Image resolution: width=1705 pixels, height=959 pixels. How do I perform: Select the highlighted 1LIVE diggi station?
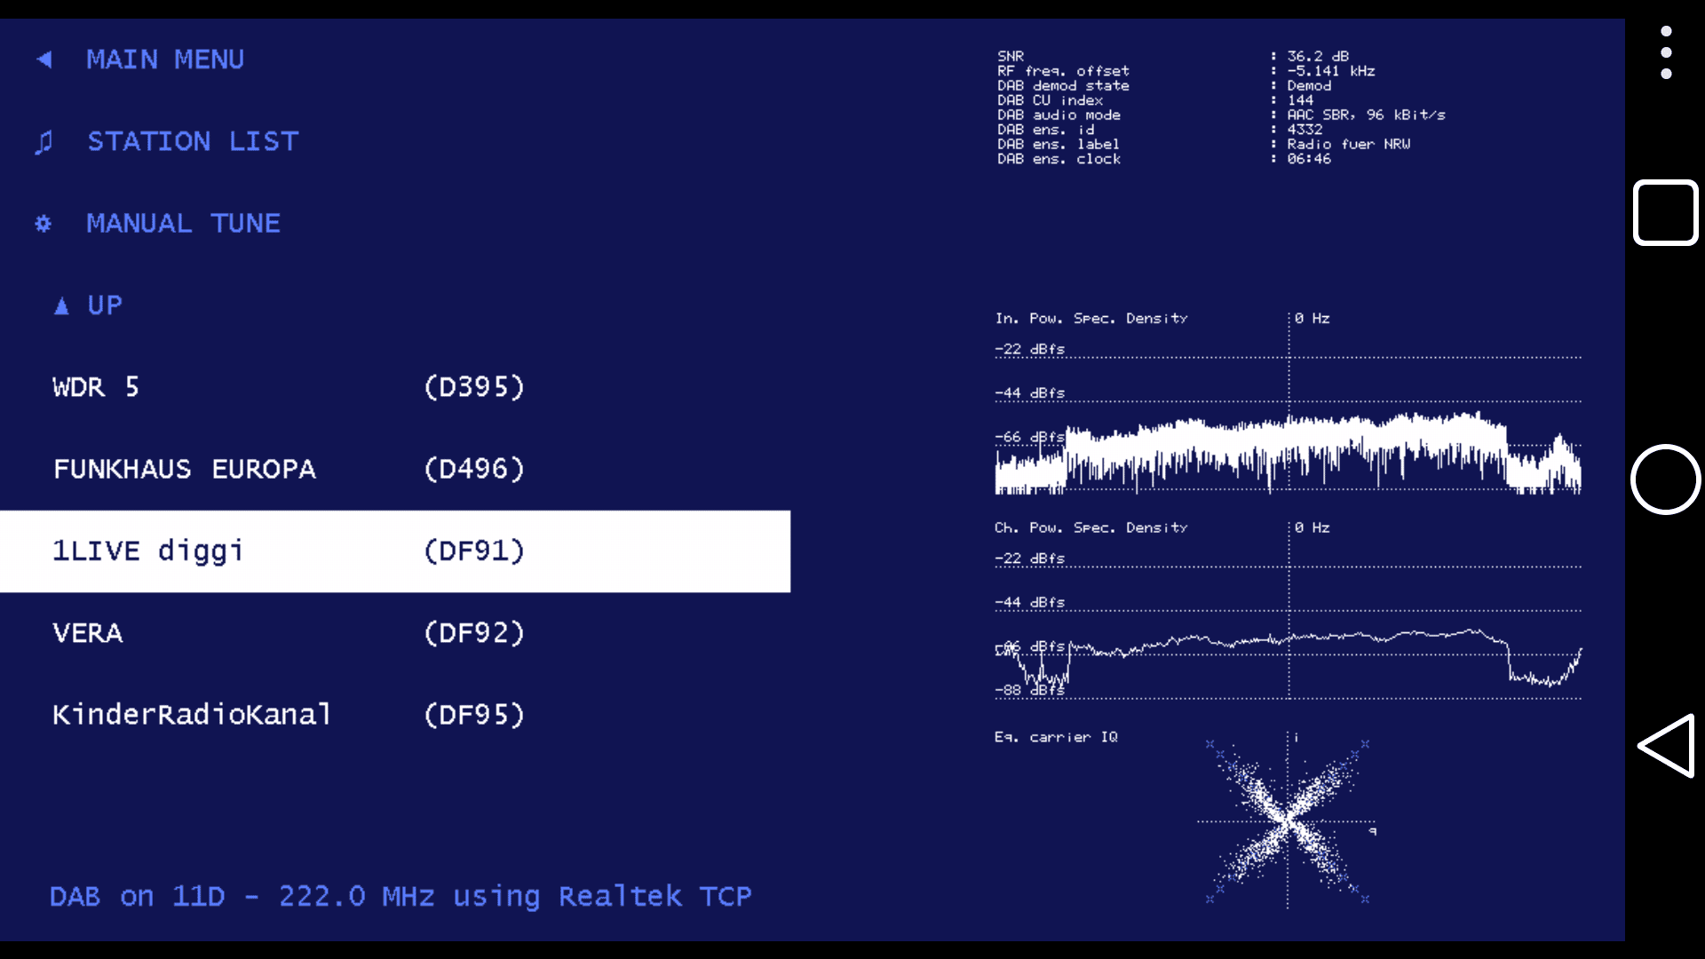395,551
